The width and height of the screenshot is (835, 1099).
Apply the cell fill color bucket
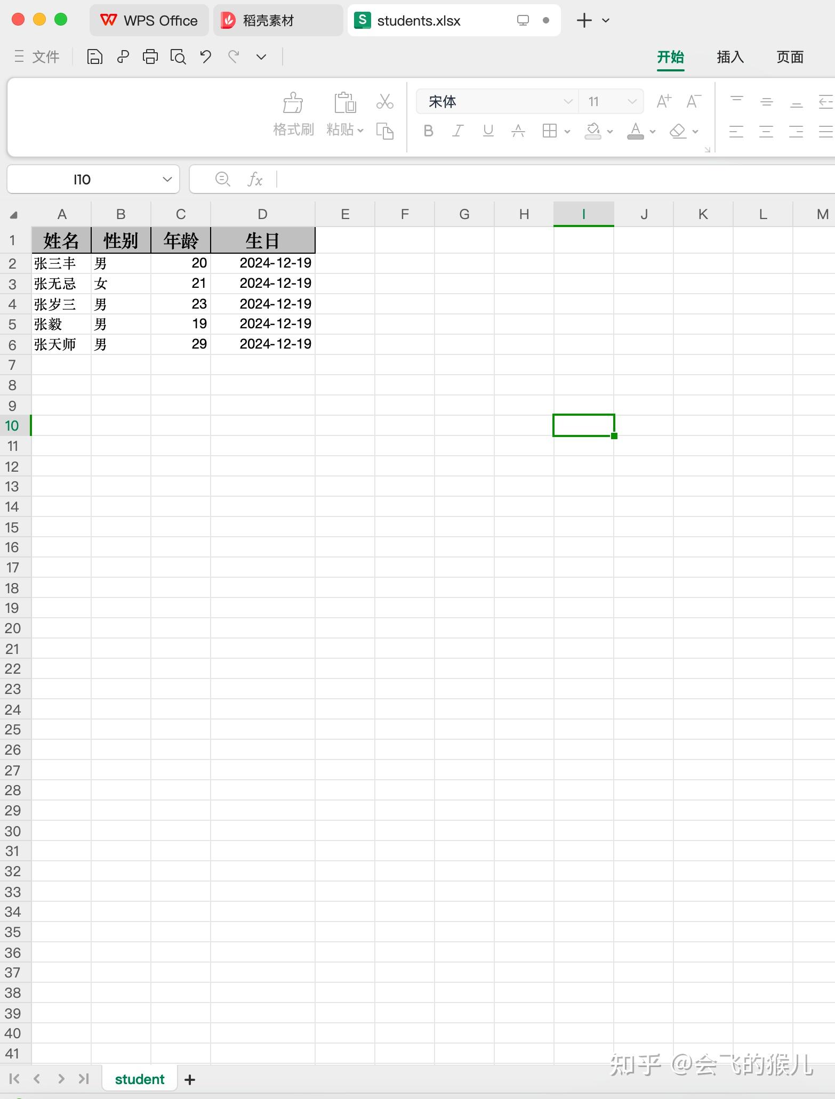(593, 131)
